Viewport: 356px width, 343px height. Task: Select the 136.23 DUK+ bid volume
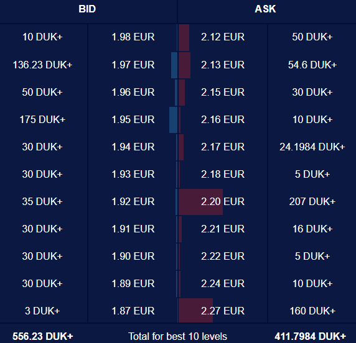coord(42,65)
